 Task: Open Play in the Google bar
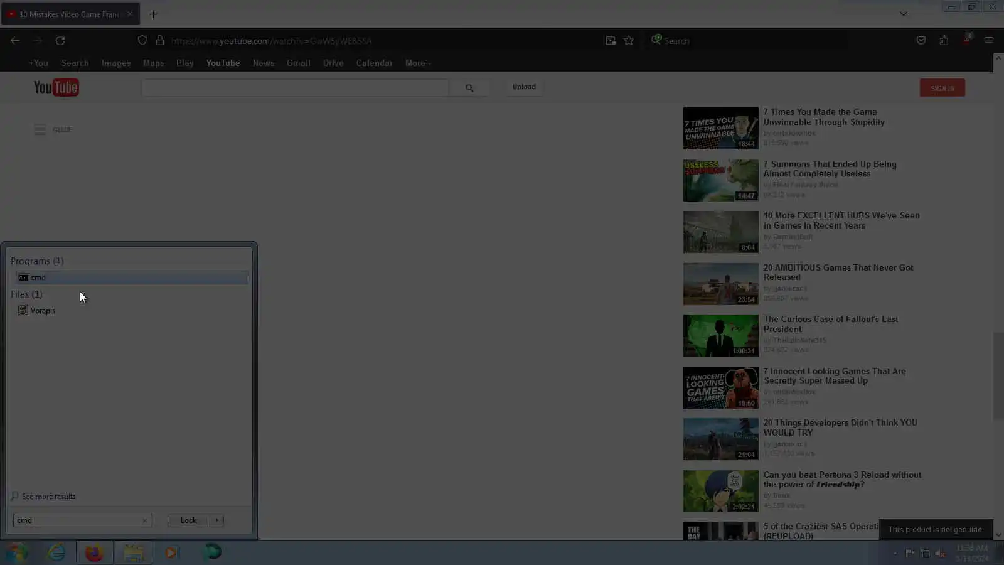pos(185,63)
